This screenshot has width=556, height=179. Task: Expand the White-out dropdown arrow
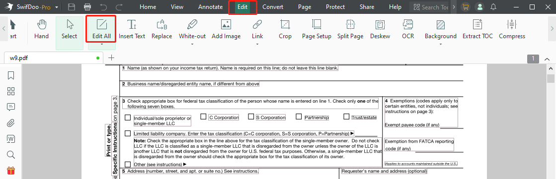192,45
